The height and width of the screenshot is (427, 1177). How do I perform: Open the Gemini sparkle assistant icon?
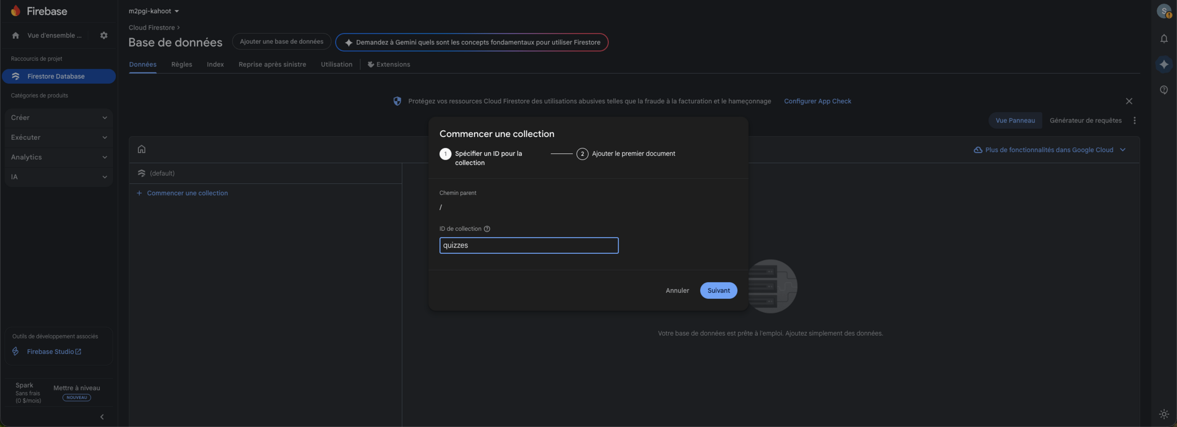[1164, 64]
